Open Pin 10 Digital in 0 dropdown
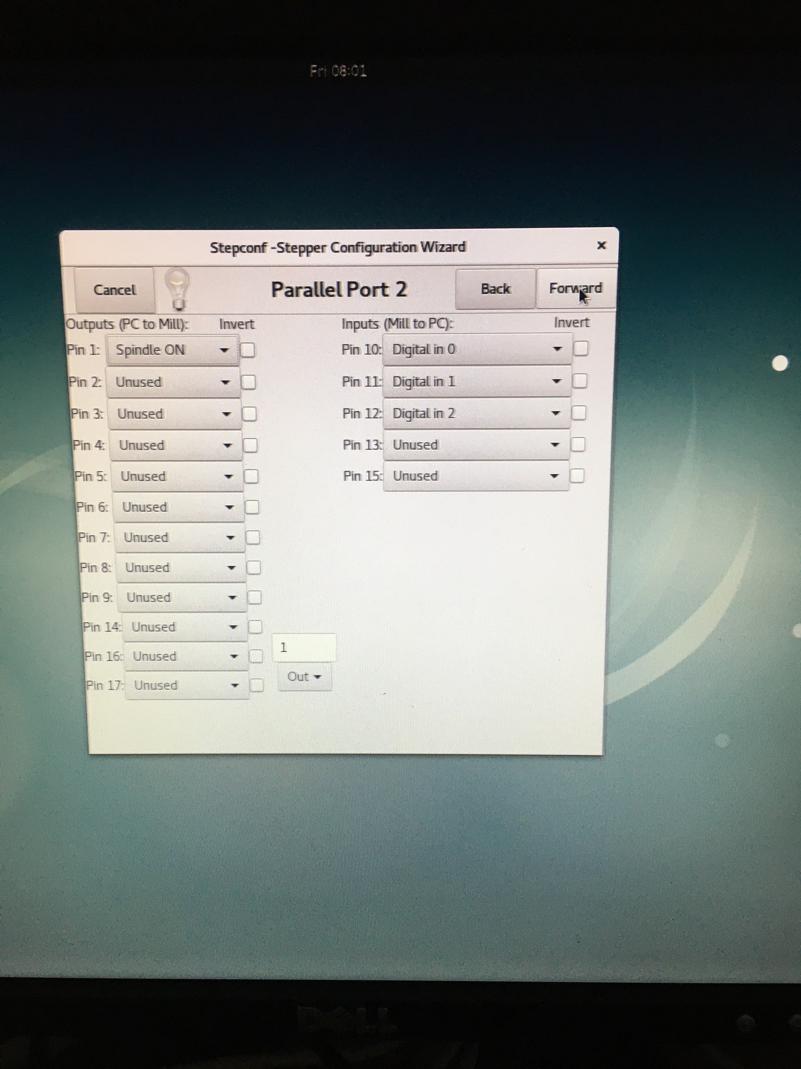801x1069 pixels. click(x=477, y=349)
